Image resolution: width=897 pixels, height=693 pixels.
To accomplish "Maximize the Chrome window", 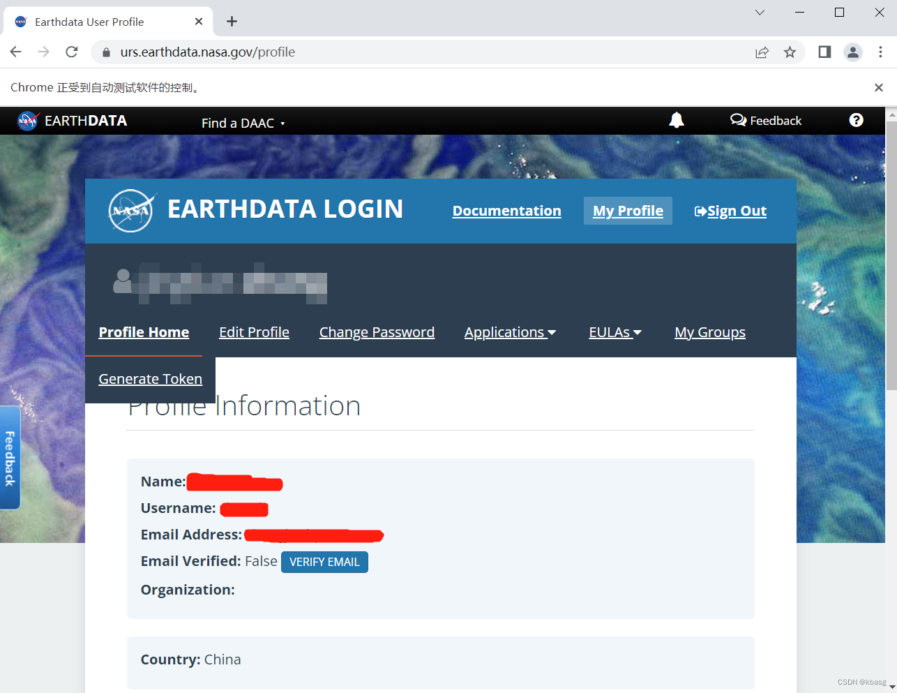I will pyautogui.click(x=839, y=13).
